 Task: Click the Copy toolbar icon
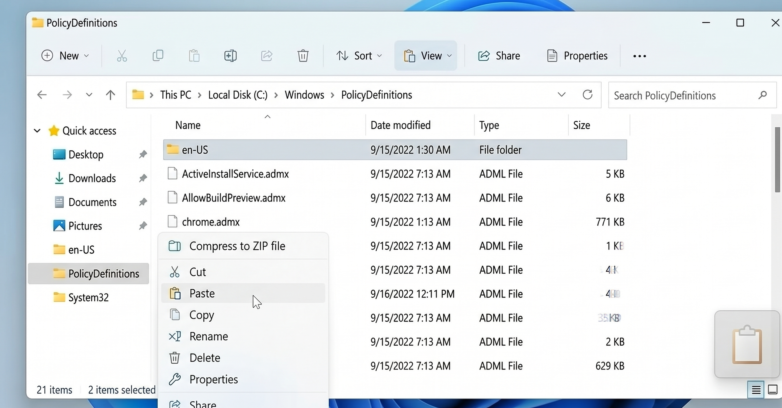158,56
